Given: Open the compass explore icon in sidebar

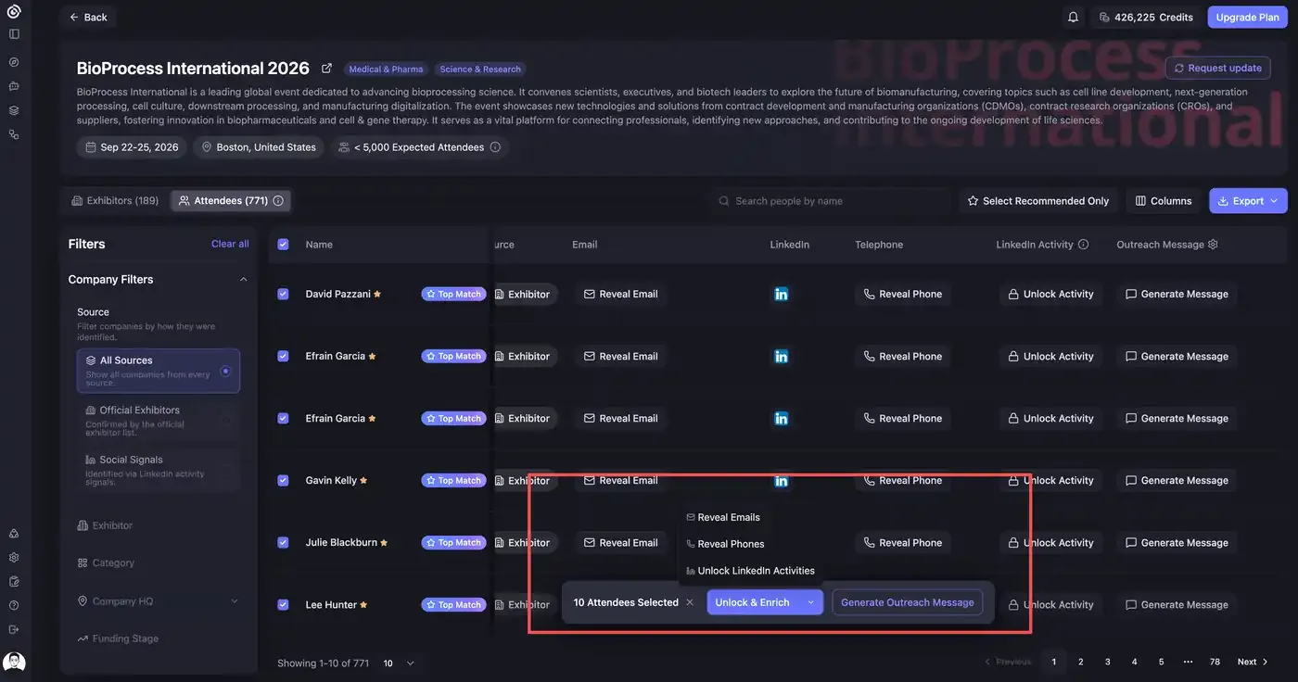Looking at the screenshot, I should (x=14, y=62).
